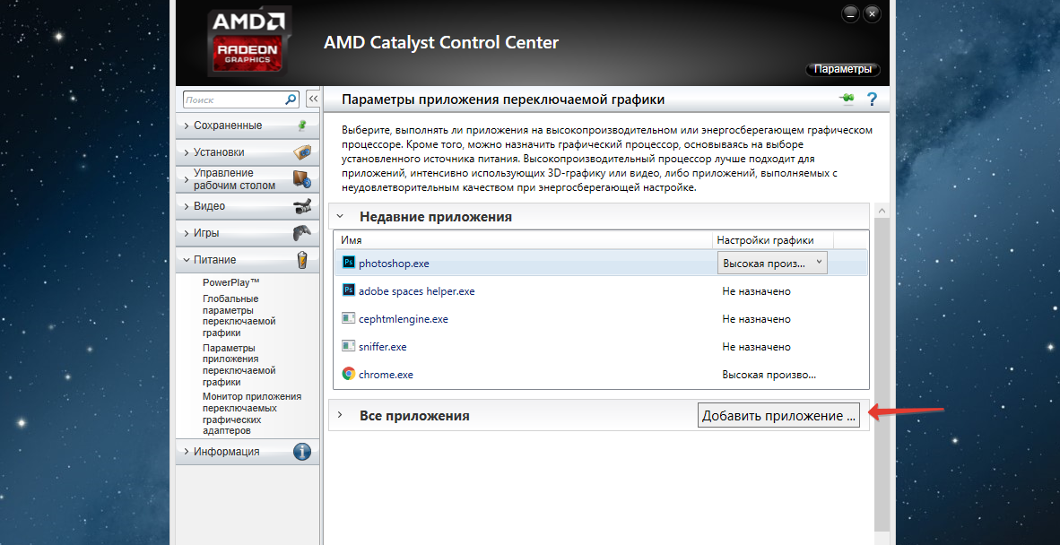Viewport: 1060px width, 545px height.
Task: Select Параметры приложения переключаемой графики in sidebar
Action: (x=239, y=365)
